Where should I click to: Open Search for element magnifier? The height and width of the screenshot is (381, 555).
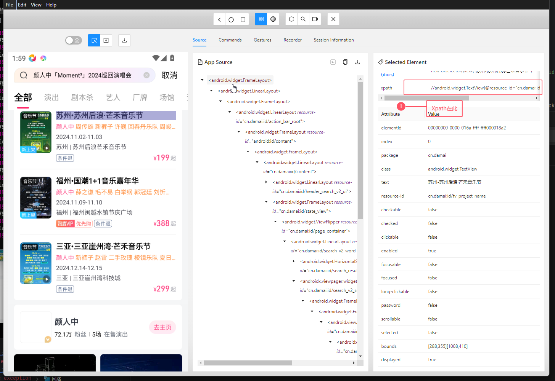(x=303, y=19)
